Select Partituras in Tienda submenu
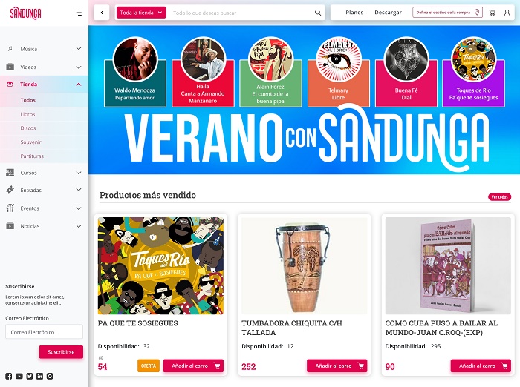The width and height of the screenshot is (520, 387). (32, 156)
